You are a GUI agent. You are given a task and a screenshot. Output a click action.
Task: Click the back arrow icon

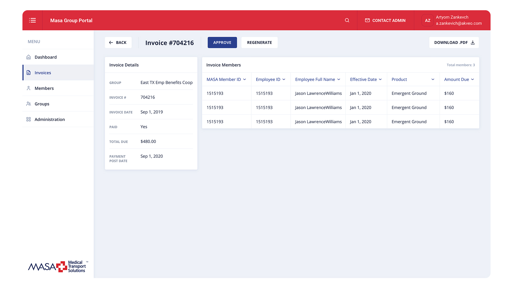tap(111, 43)
